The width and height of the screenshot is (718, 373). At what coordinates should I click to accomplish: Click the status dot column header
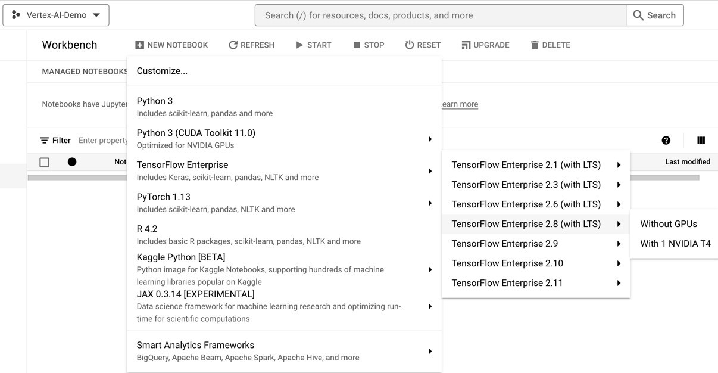[x=72, y=162]
